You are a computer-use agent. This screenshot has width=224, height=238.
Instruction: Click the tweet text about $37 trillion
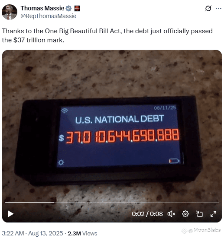(x=107, y=35)
